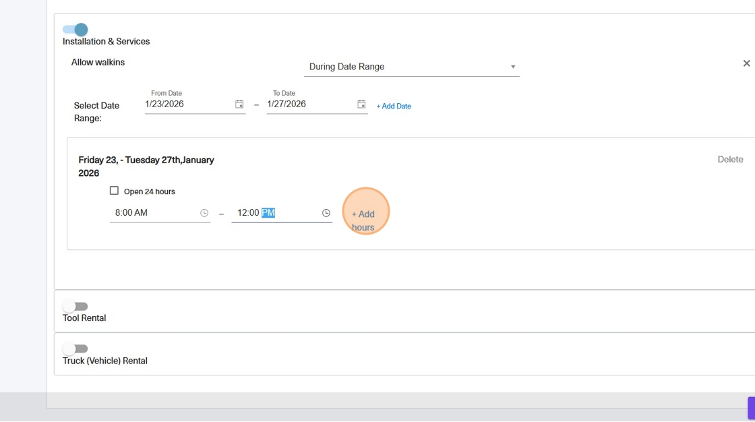755x422 pixels.
Task: Click the 8:00 AM start time field
Action: coord(152,213)
